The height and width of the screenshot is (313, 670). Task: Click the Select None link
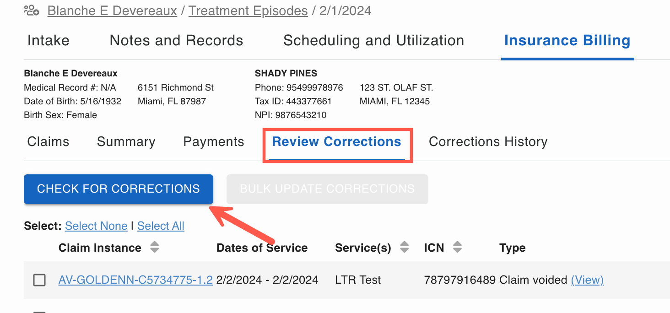(96, 226)
